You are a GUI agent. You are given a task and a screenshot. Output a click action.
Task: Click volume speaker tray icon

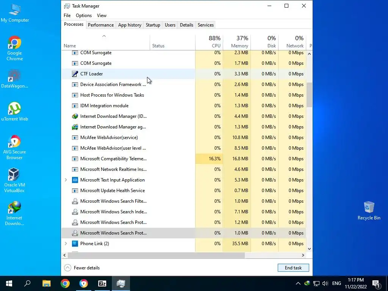(325, 283)
